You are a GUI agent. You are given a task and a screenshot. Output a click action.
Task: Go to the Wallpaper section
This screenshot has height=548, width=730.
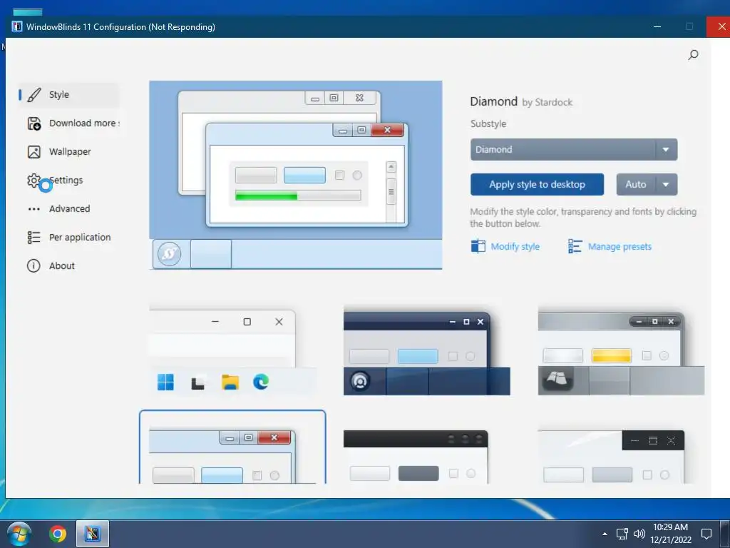[69, 152]
